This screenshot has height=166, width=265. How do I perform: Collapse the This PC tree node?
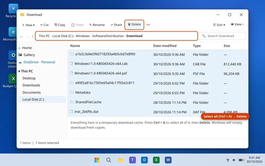[19, 71]
